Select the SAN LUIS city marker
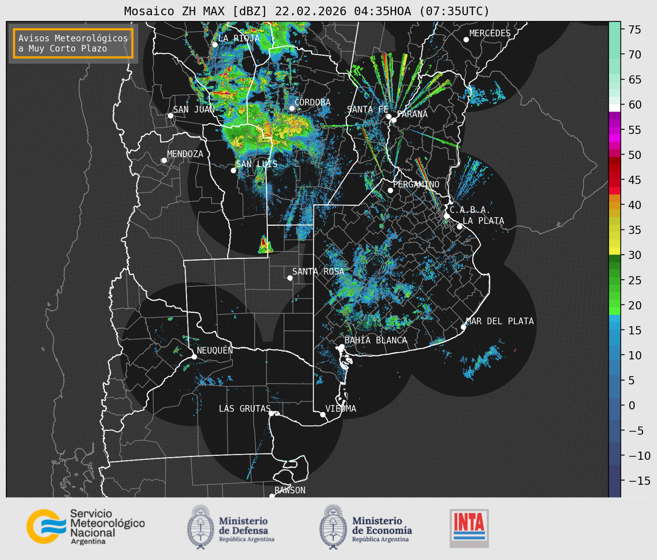The width and height of the screenshot is (657, 560). (233, 171)
